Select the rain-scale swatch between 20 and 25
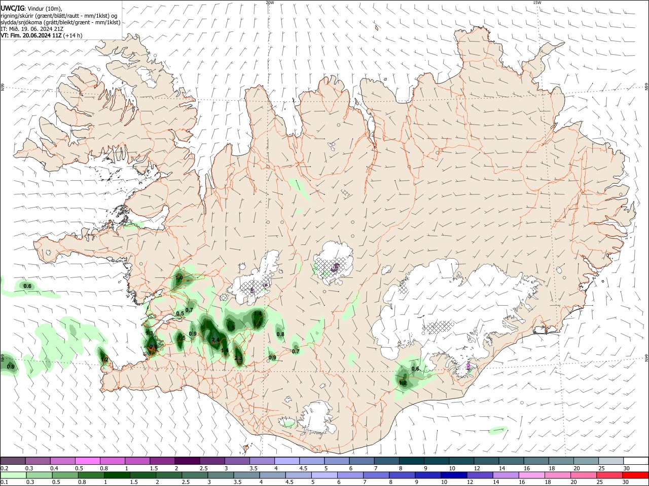Image resolution: width=649 pixels, height=486 pixels. tap(584, 475)
